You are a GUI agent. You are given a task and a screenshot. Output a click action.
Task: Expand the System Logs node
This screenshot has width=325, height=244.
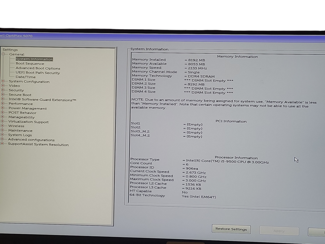tap(2, 135)
